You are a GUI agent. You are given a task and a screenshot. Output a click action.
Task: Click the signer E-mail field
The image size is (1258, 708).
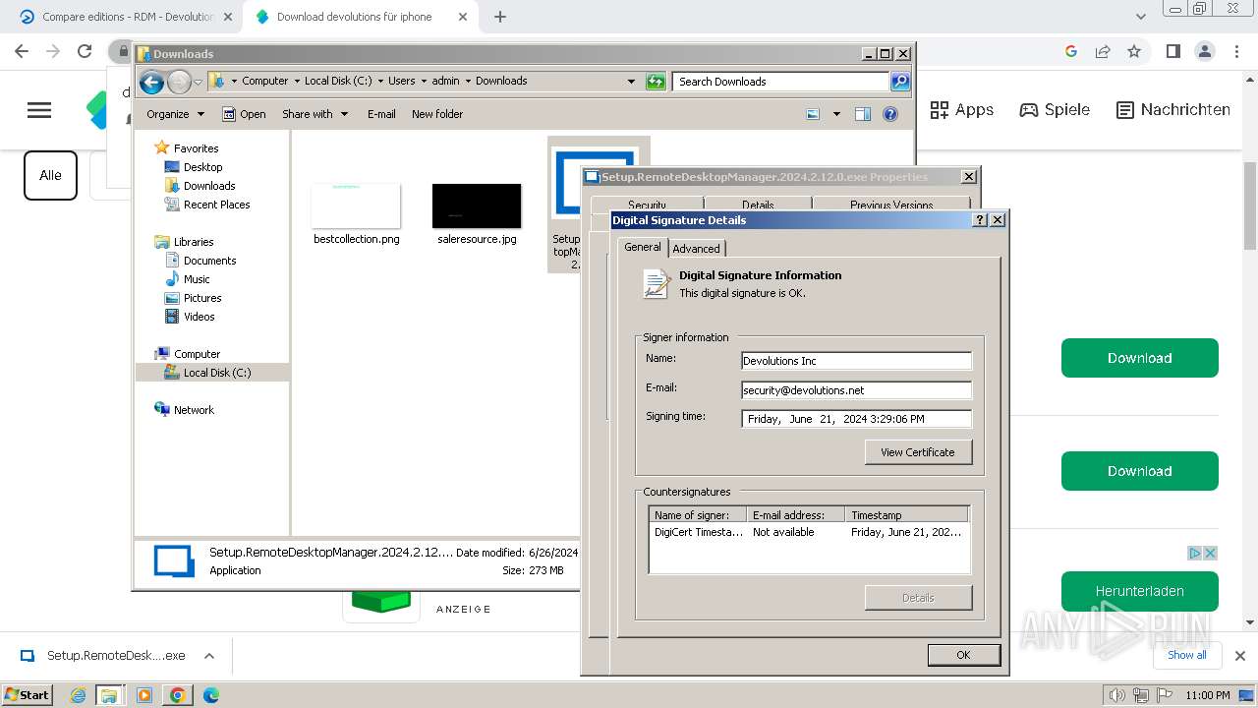click(856, 390)
